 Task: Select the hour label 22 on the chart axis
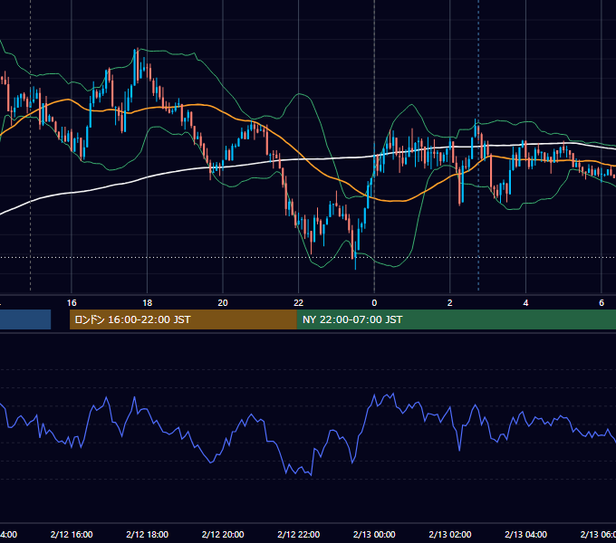[x=299, y=303]
